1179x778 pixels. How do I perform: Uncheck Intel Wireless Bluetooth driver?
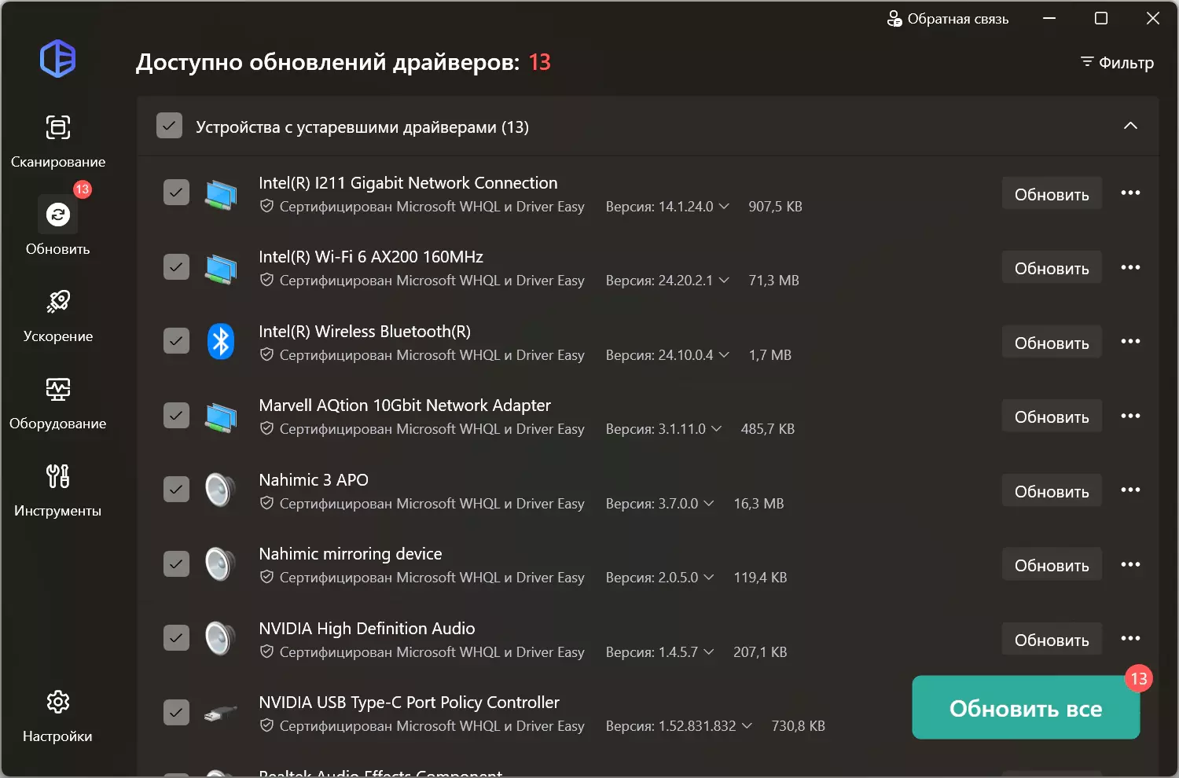(176, 341)
